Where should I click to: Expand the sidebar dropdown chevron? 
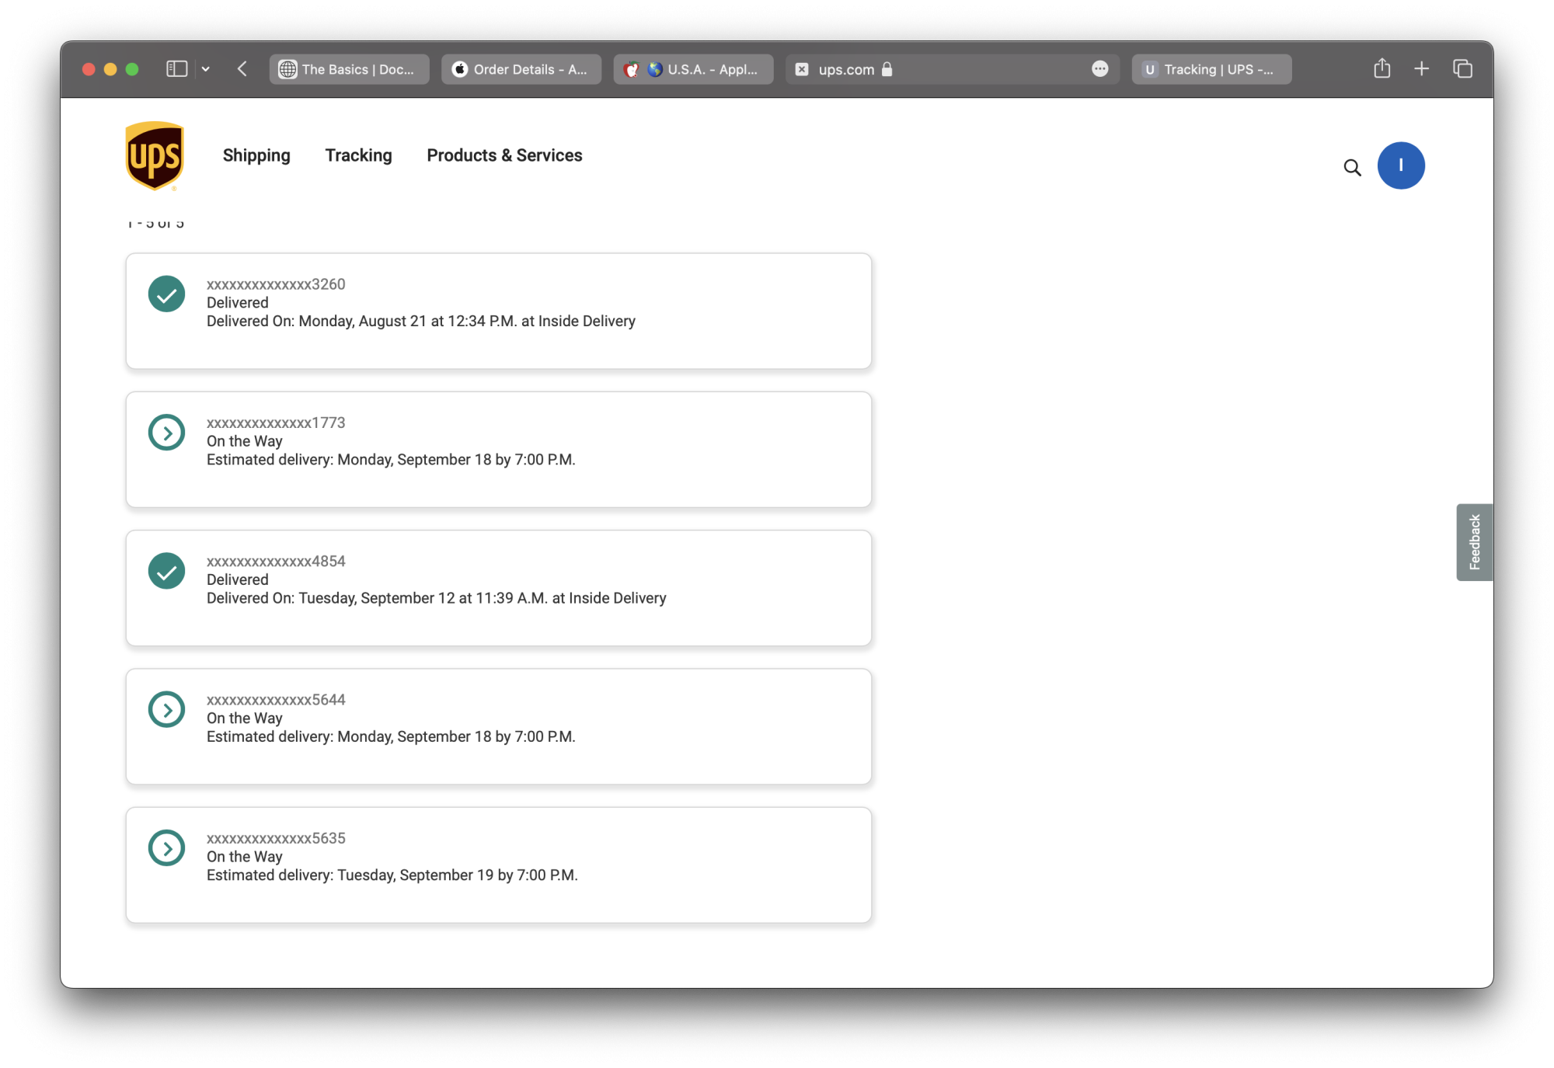[206, 69]
